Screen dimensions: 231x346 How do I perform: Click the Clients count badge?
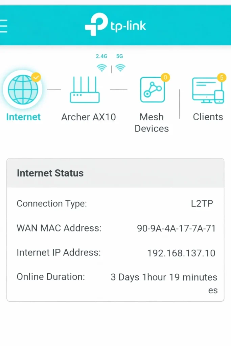tap(221, 77)
